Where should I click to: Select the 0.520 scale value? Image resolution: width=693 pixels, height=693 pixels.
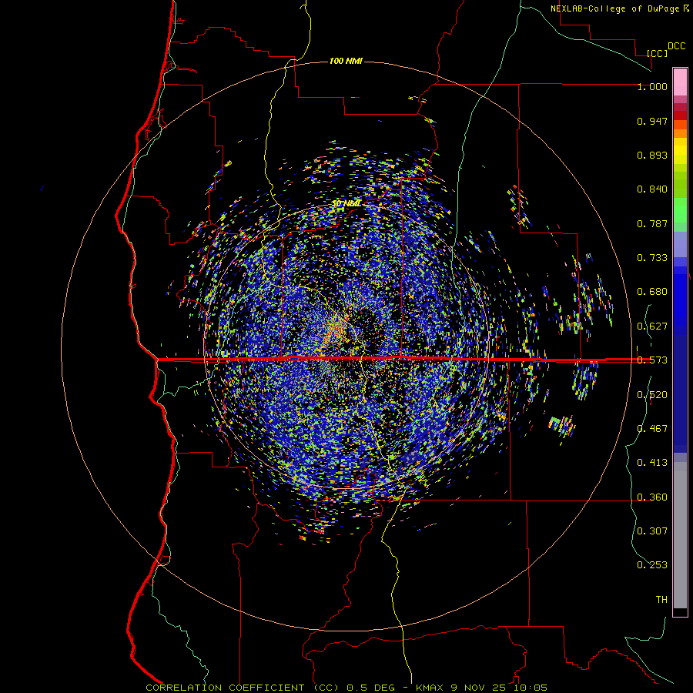coord(652,395)
